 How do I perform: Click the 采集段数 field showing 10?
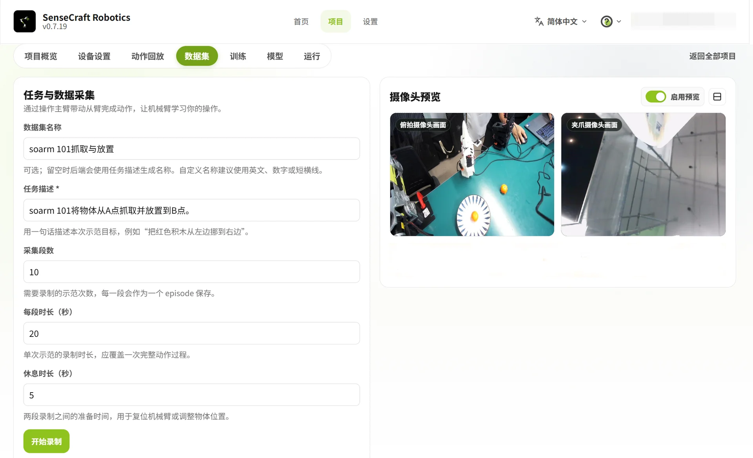(191, 272)
